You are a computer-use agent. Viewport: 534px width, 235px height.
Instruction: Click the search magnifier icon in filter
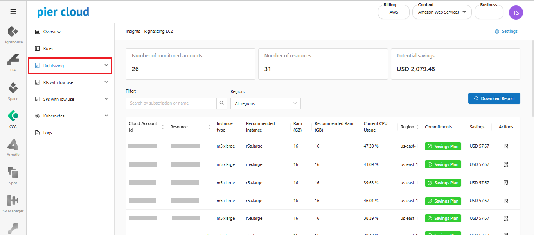click(x=222, y=103)
